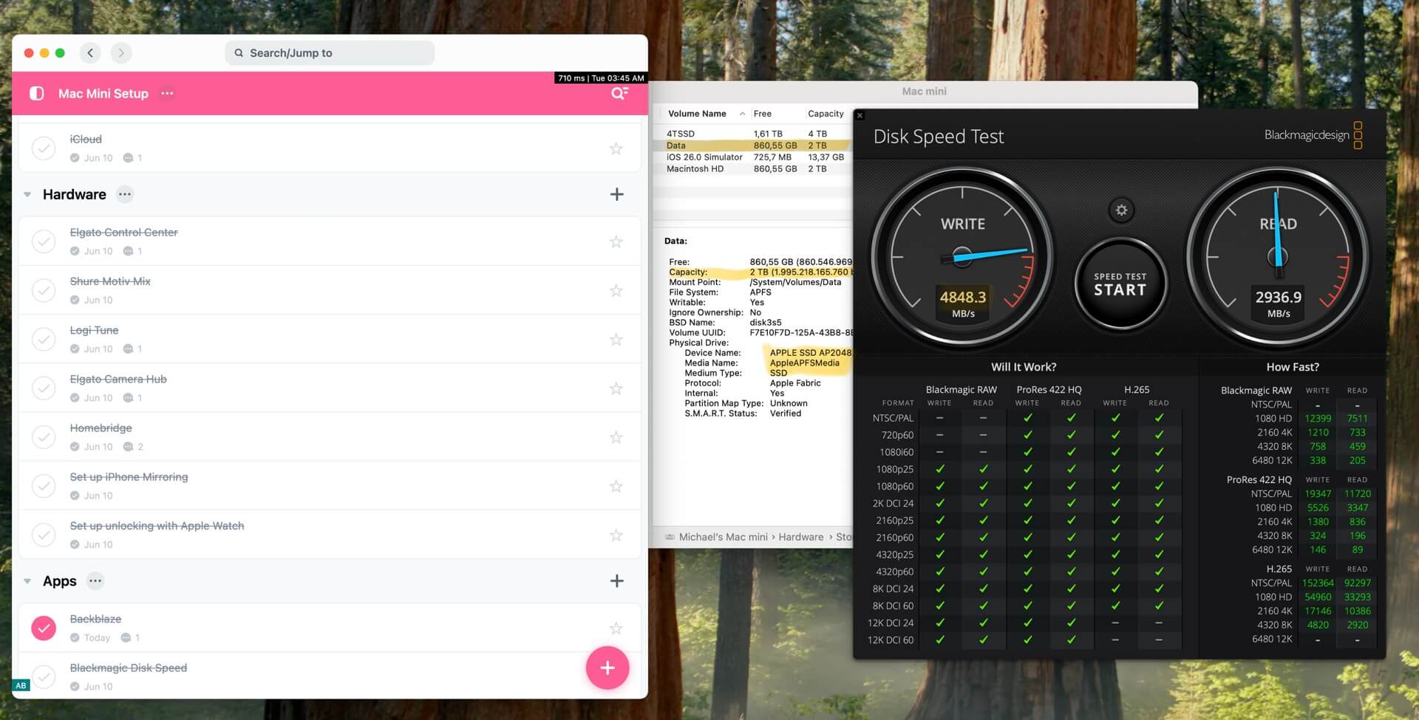This screenshot has height=720, width=1419.
Task: Collapse the Apps section
Action: click(27, 581)
